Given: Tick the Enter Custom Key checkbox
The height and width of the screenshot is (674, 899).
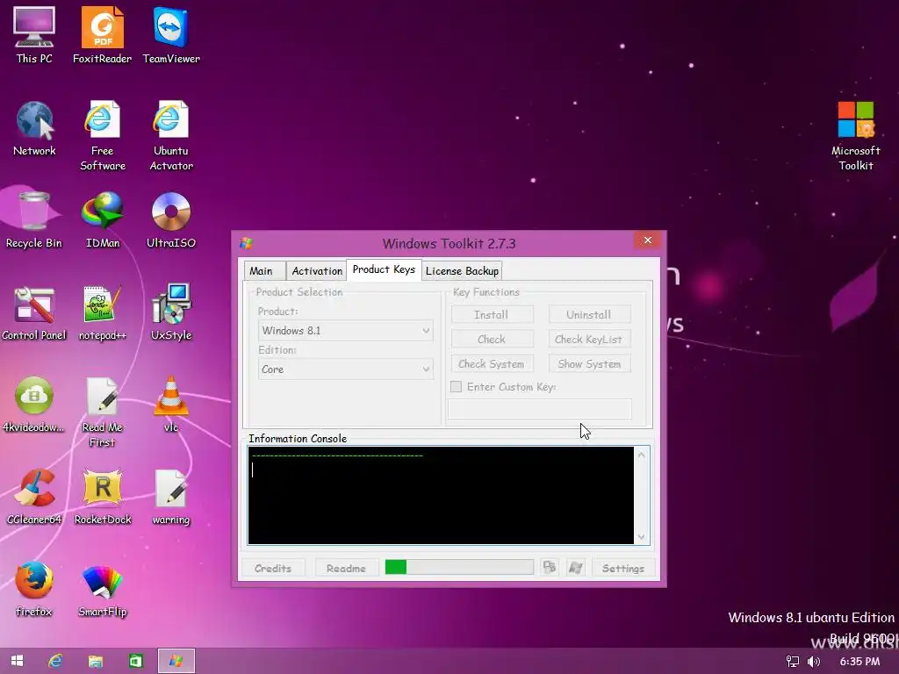Looking at the screenshot, I should (x=456, y=387).
